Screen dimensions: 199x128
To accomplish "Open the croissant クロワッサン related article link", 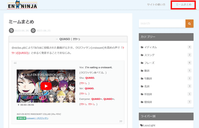I will (x=37, y=118).
